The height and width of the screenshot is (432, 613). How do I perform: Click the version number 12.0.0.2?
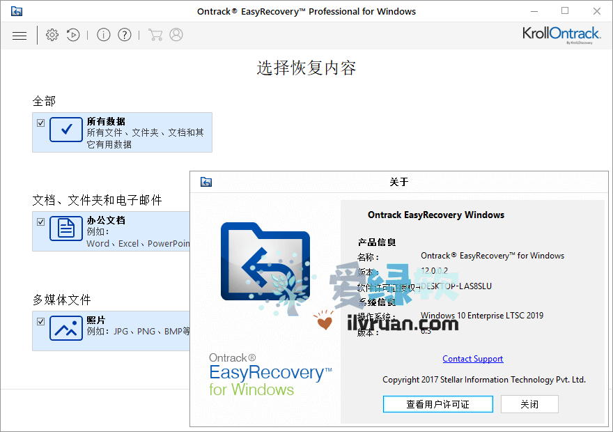click(x=435, y=270)
